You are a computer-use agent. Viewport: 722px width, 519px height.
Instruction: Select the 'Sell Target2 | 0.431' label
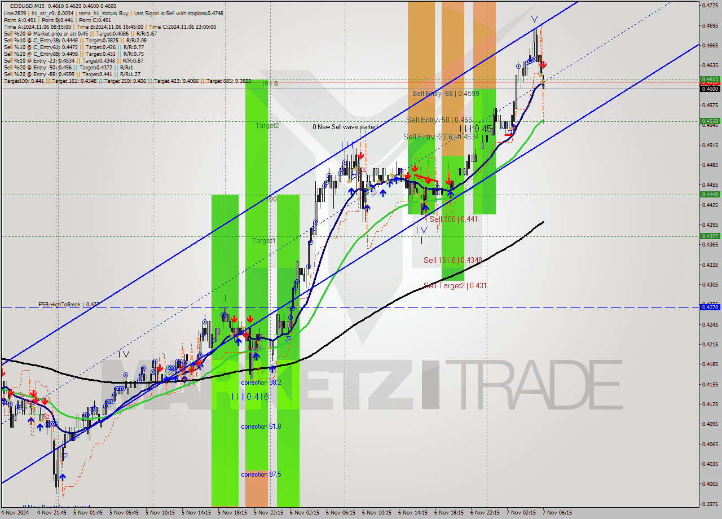point(455,286)
